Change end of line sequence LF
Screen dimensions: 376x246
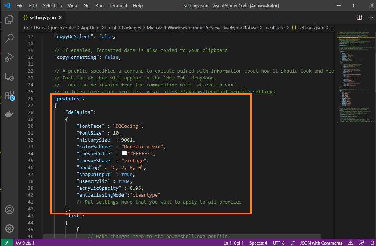pyautogui.click(x=292, y=243)
